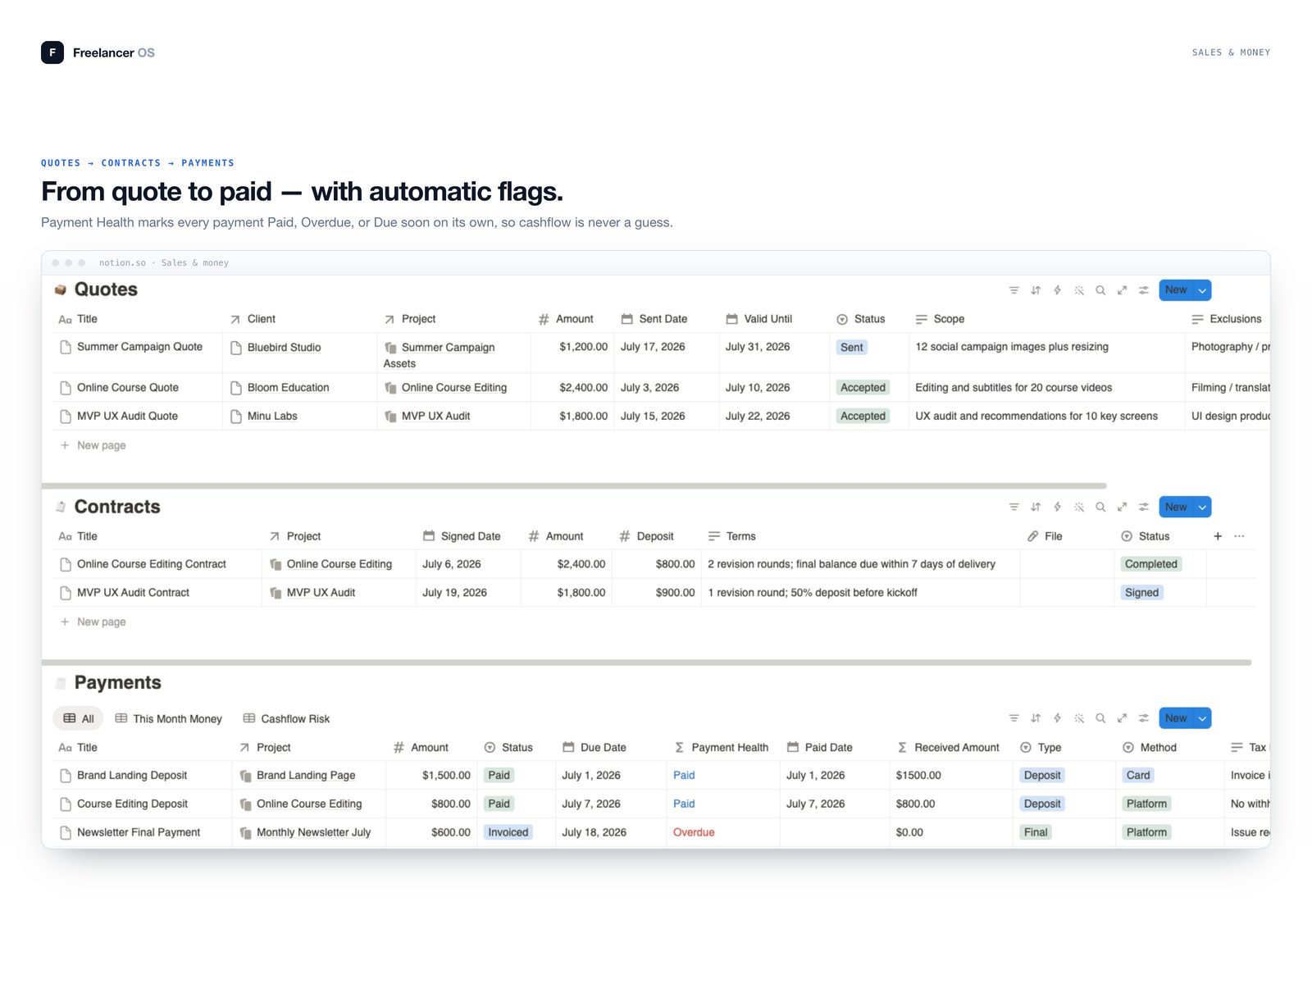1312x984 pixels.
Task: Open Bluebird Studio client link
Action: click(284, 348)
